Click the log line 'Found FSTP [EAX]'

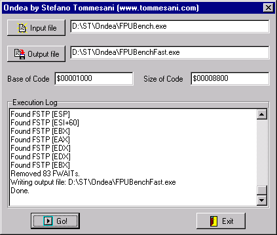40,140
